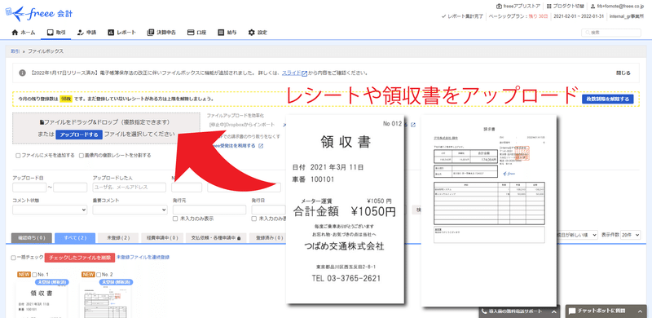Open the 決算申告 navigation menu
The height and width of the screenshot is (318, 652).
(161, 33)
